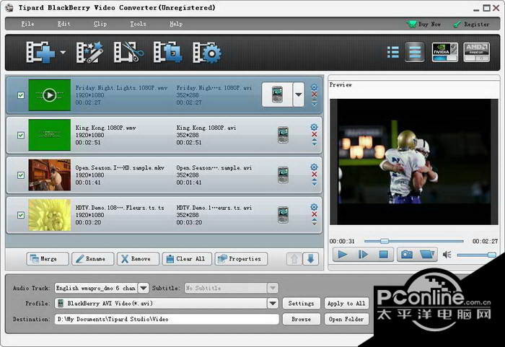Screen dimensions: 505x347
Task: Click the Merge button
Action: click(48, 258)
